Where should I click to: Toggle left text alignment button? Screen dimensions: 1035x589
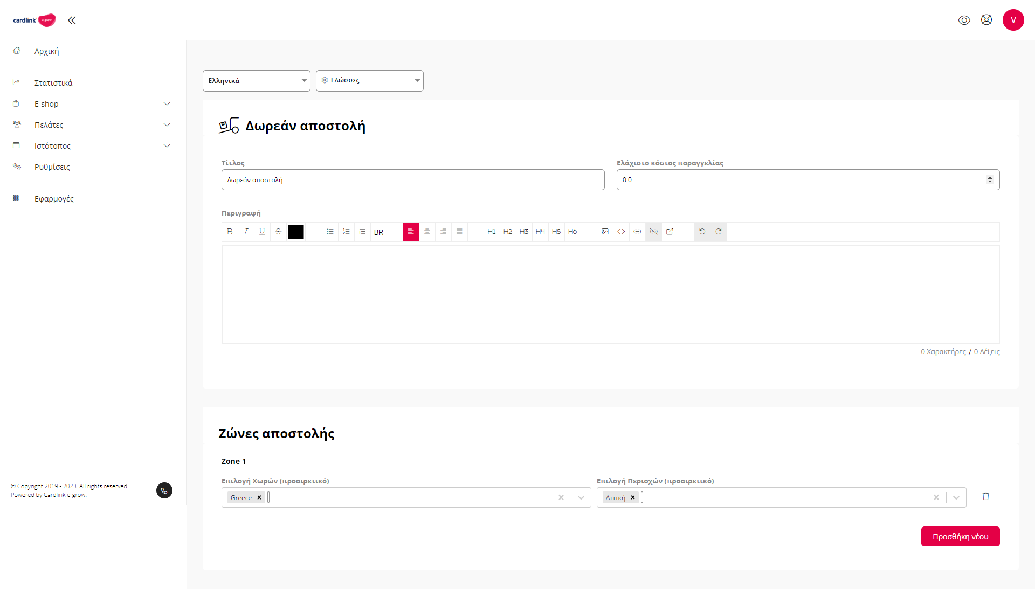click(411, 232)
